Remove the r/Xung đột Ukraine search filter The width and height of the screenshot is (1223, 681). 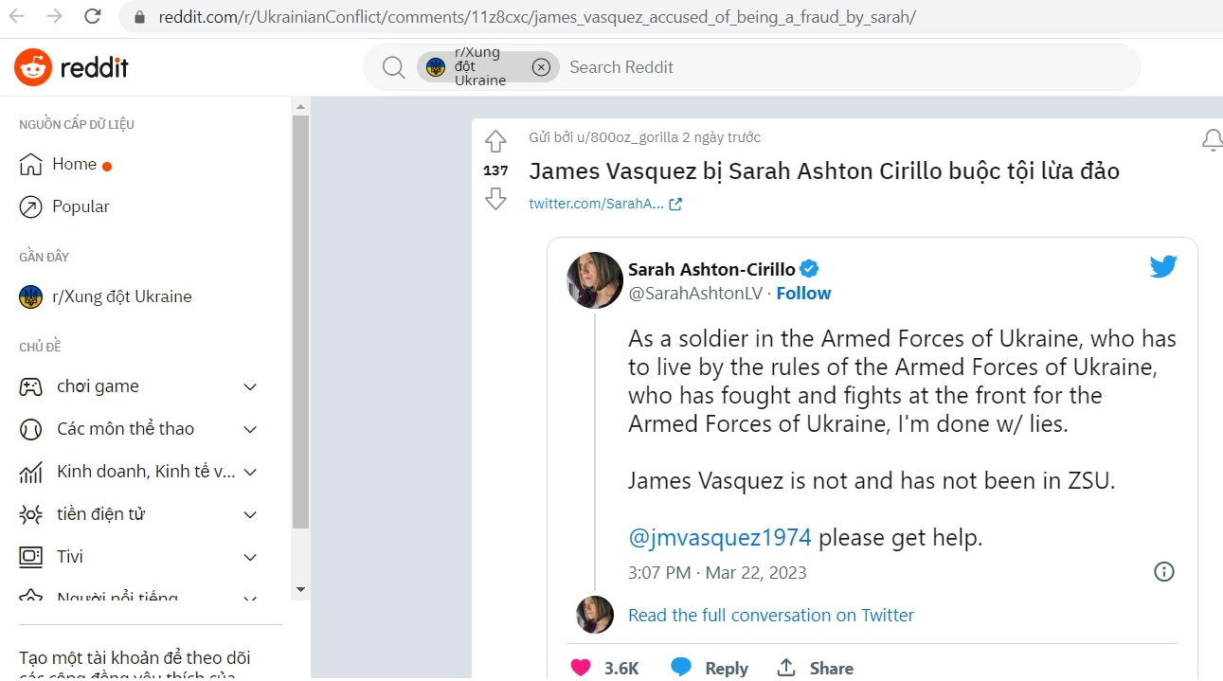pyautogui.click(x=541, y=67)
